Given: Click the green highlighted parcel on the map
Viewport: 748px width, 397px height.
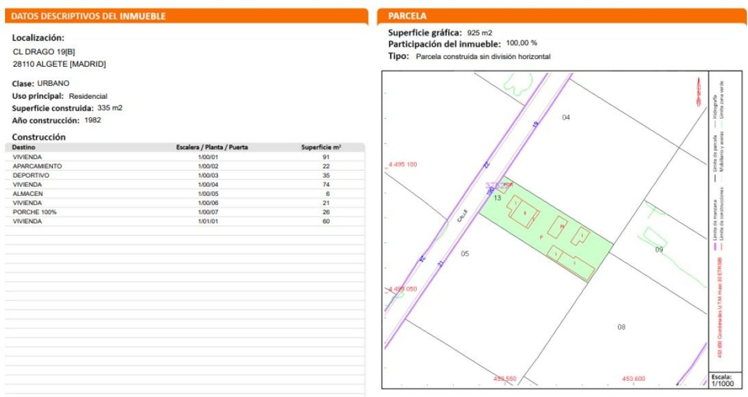Looking at the screenshot, I should coord(546,229).
